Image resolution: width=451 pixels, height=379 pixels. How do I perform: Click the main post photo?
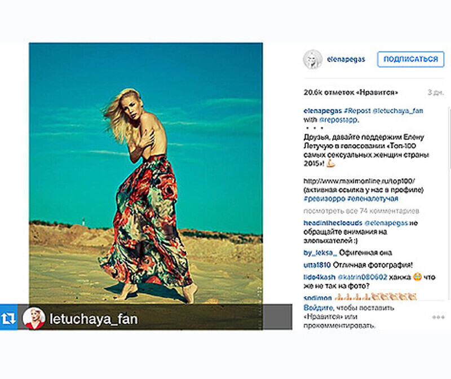coord(146,173)
